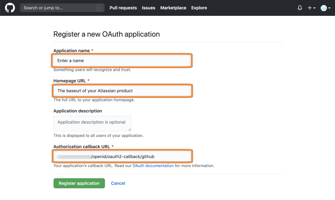Click the Application name input field
Viewport: 335px width, 200px height.
(122, 61)
